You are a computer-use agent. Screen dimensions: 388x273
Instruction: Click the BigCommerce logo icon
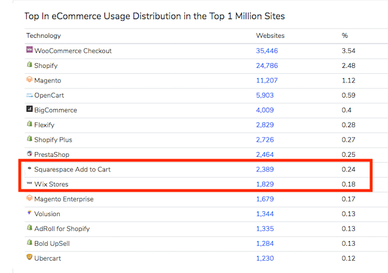(30, 109)
